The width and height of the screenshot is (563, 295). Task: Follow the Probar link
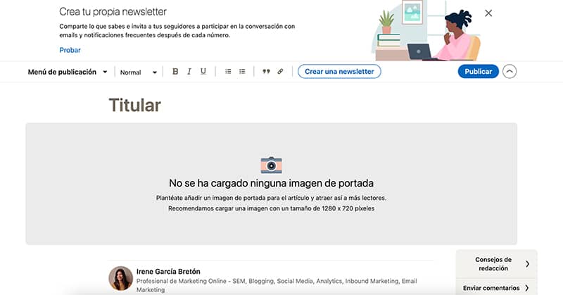click(70, 50)
